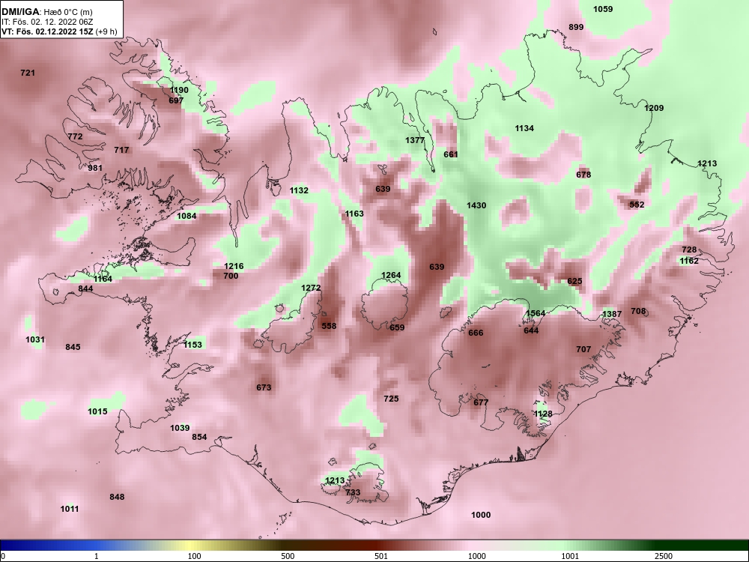Click the 1564 height value
749x562 pixels.
536,314
